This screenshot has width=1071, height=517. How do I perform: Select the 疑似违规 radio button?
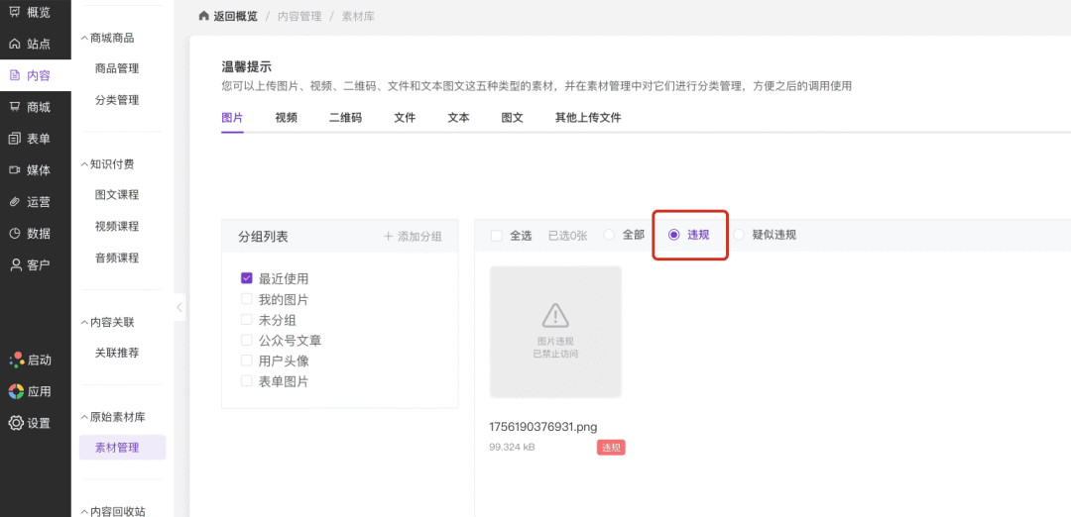point(739,235)
